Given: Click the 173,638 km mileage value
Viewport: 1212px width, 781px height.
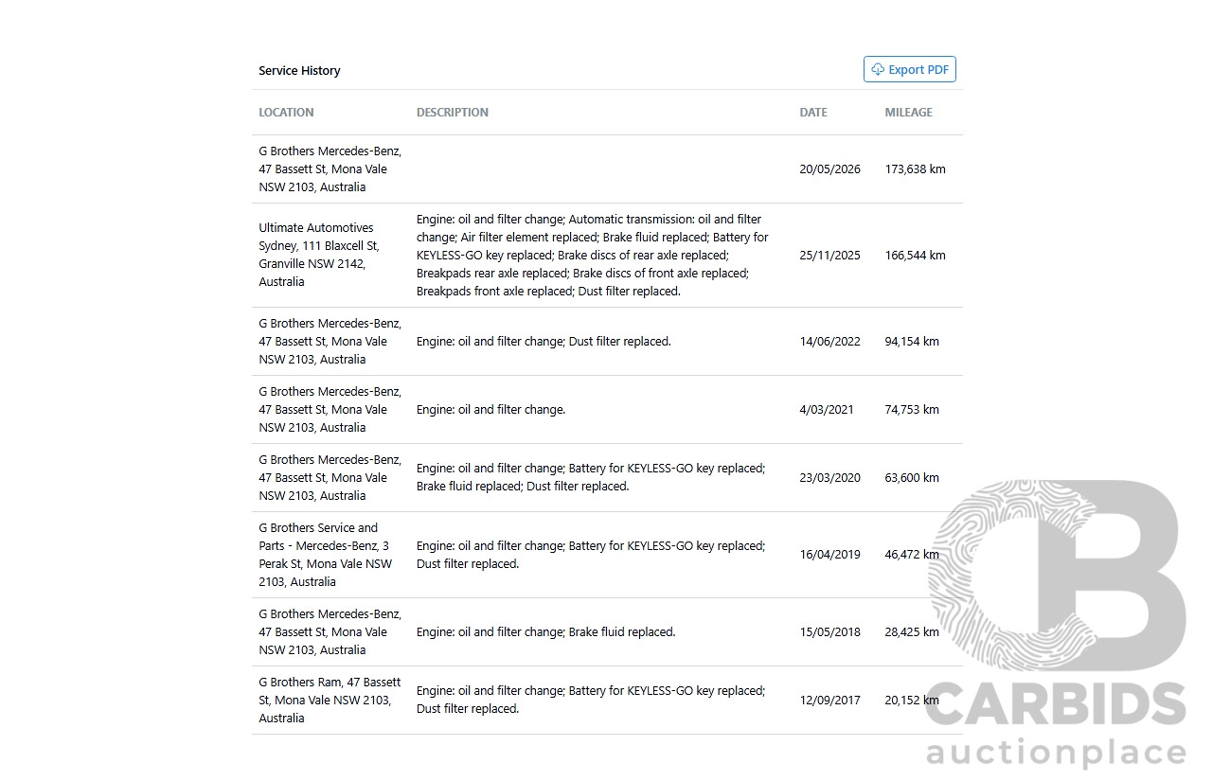Looking at the screenshot, I should [915, 169].
